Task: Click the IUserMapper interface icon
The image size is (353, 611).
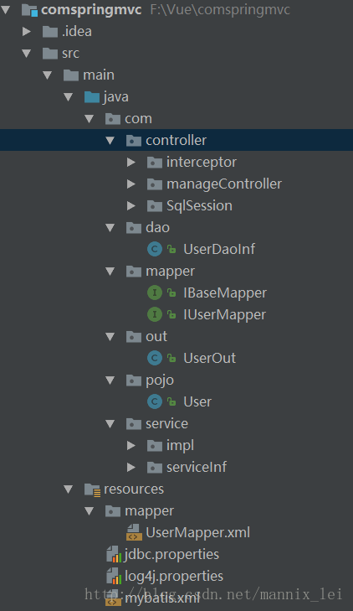Action: coord(155,314)
